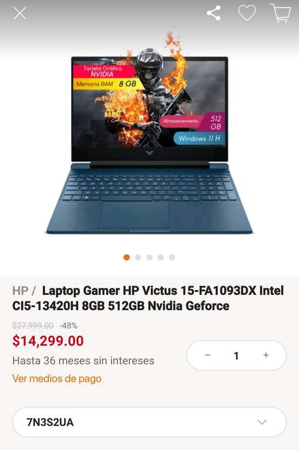Viewport: 299px width, 452px height.
Task: Open the shopping cart icon
Action: 281,13
